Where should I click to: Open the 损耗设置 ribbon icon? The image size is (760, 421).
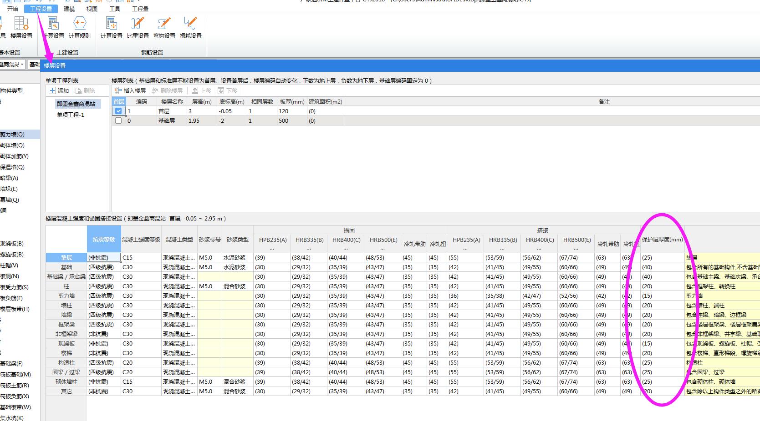191,27
